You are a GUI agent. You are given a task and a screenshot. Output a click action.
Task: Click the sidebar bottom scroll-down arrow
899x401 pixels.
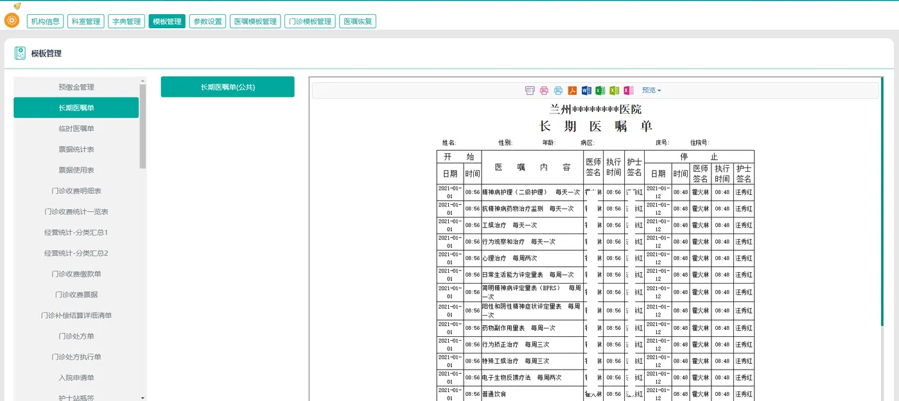(x=143, y=397)
